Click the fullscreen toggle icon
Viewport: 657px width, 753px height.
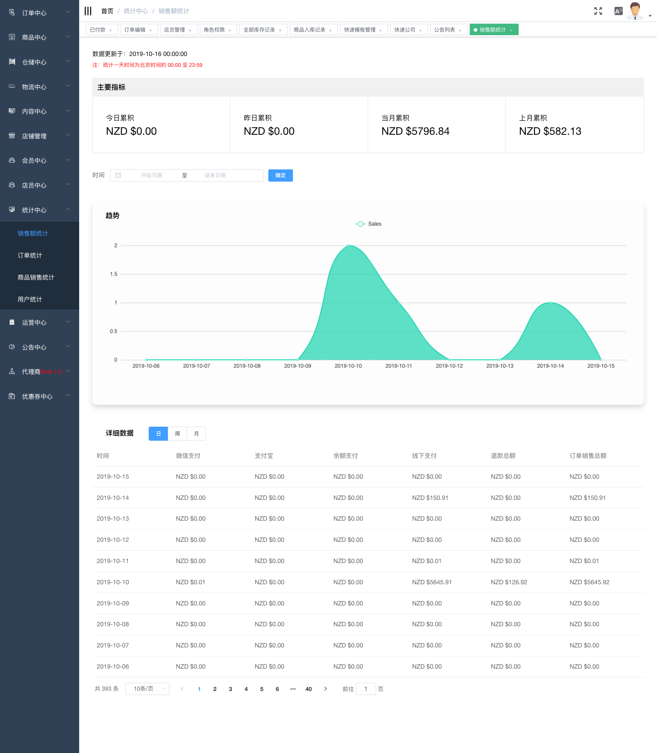tap(598, 11)
